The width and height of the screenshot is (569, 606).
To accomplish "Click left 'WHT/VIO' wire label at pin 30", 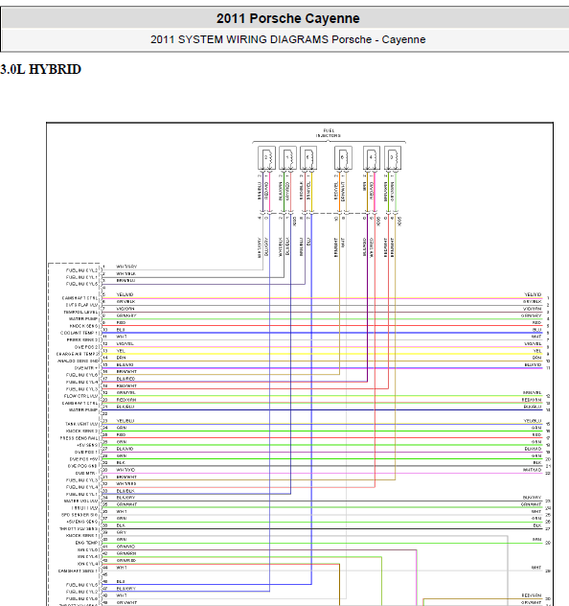I will pyautogui.click(x=125, y=470).
